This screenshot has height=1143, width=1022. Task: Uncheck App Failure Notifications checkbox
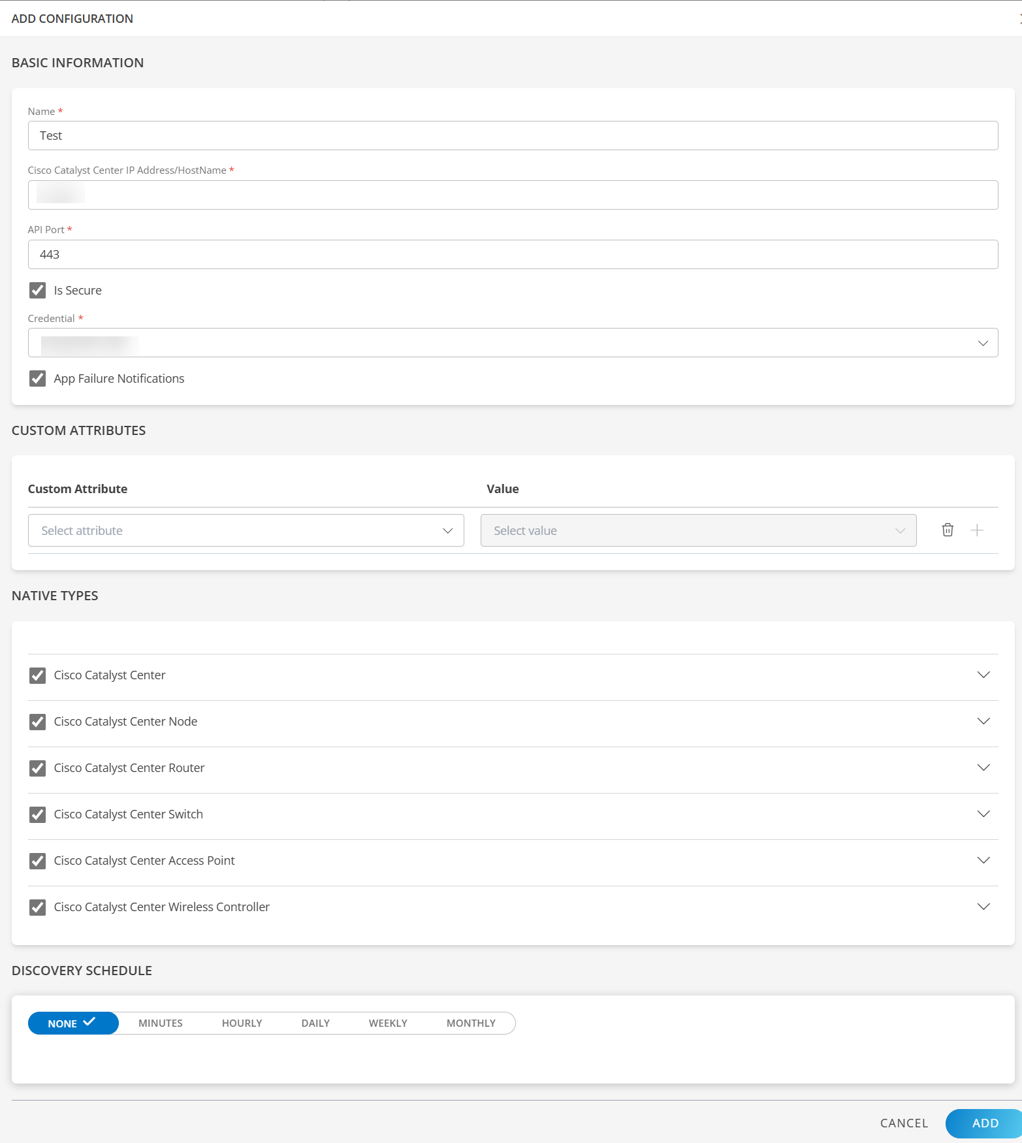click(x=38, y=378)
